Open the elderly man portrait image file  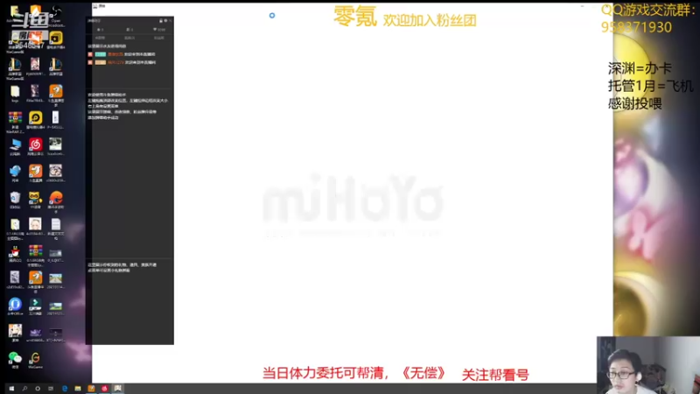35,227
